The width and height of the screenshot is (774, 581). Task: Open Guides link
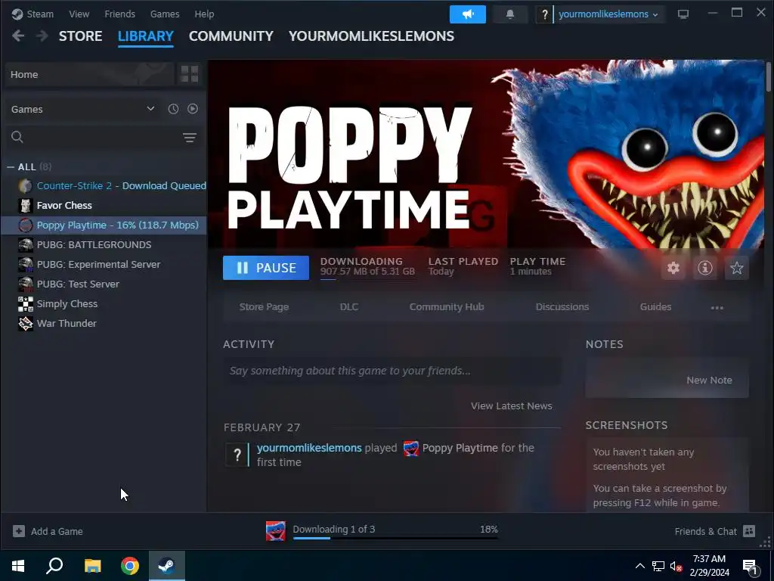pos(655,307)
